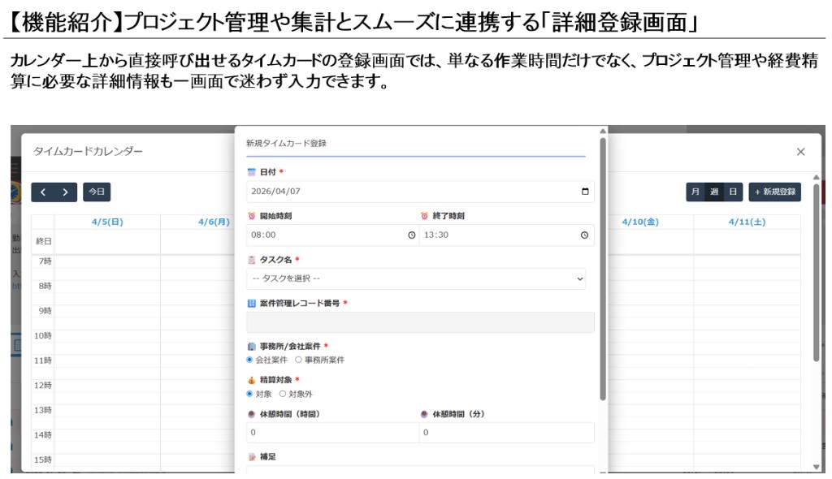Image resolution: width=832 pixels, height=479 pixels.
Task: Select the 対象外 radio button
Action: point(281,395)
